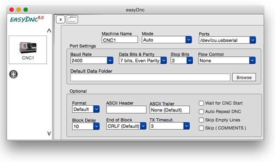Click the Default Data Folder field
This screenshot has height=163, width=275.
150,77
